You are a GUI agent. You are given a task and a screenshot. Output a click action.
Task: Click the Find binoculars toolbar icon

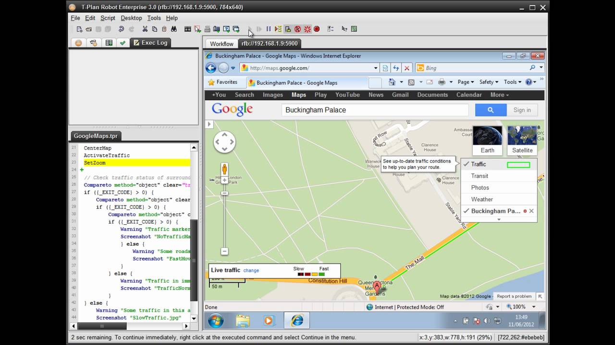pos(173,29)
